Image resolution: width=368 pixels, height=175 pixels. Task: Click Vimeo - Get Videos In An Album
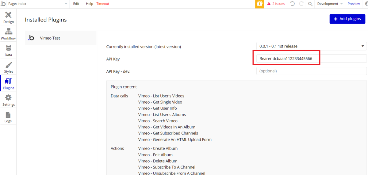coord(167,127)
